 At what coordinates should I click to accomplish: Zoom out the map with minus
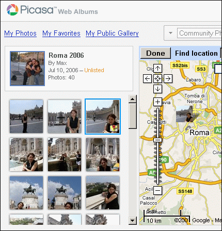tap(157, 190)
